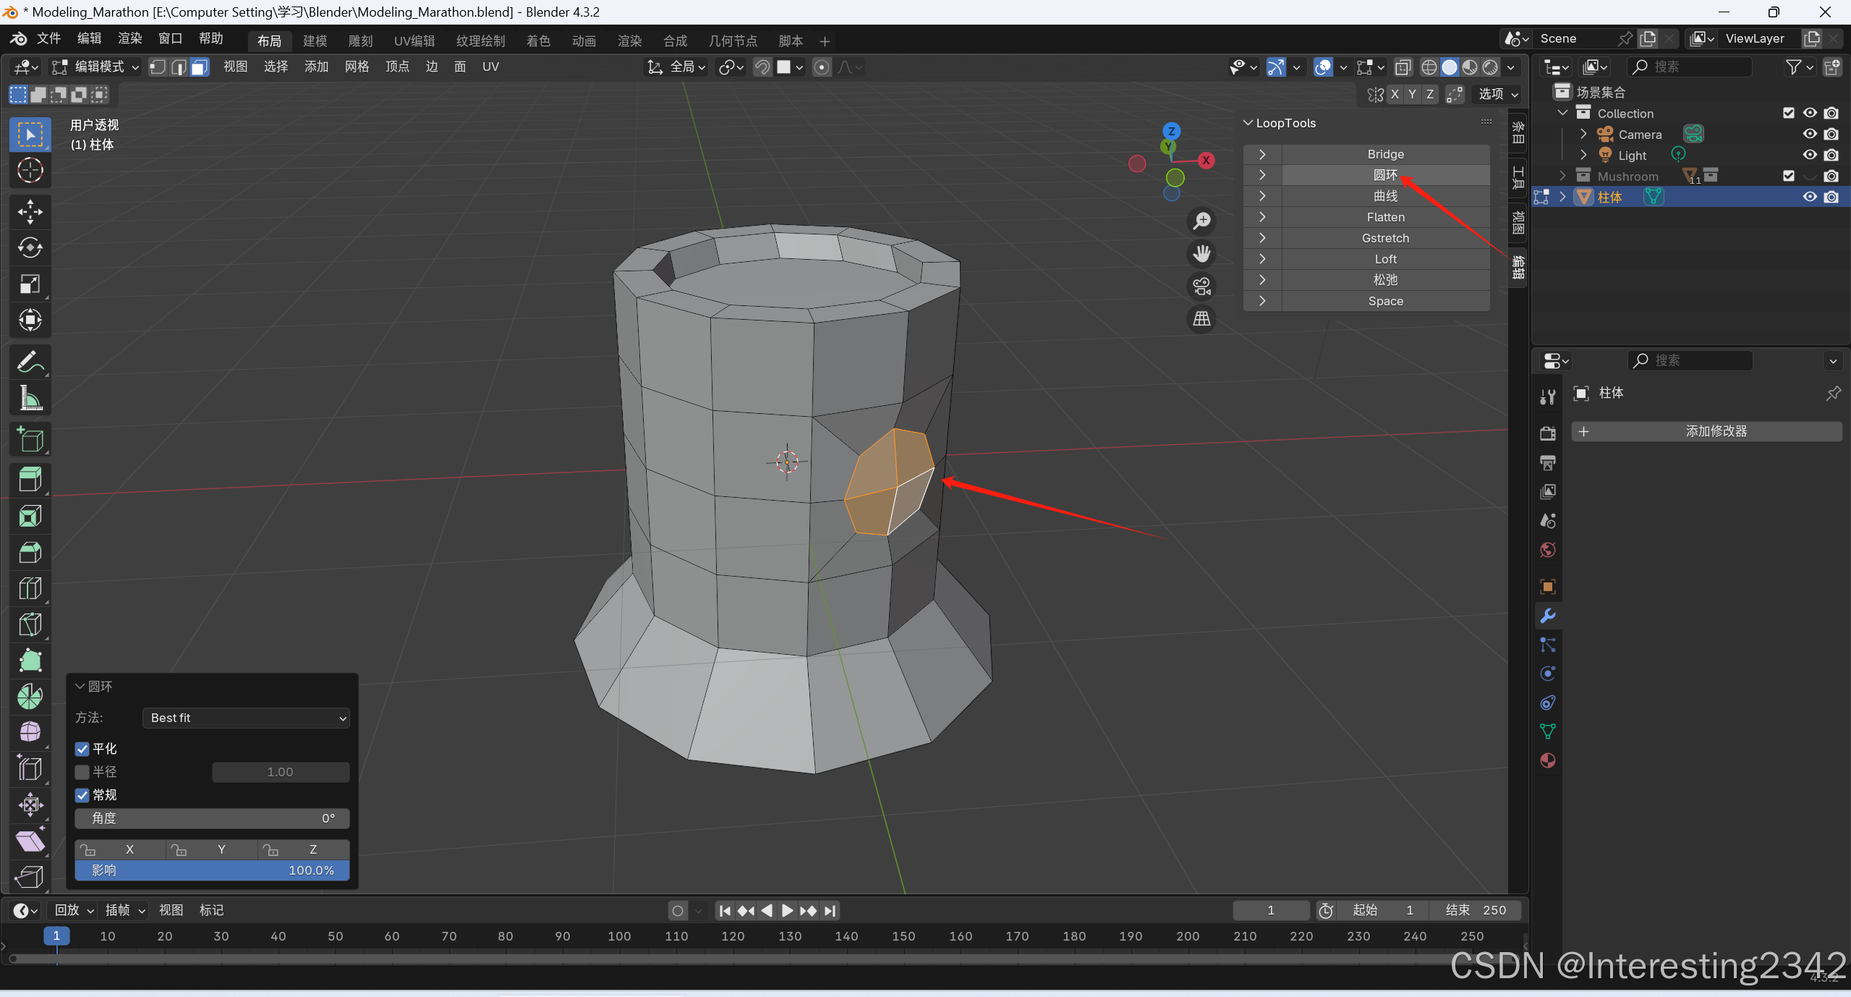Image resolution: width=1851 pixels, height=997 pixels.
Task: Click the Flatten button in LoopTools
Action: point(1385,217)
